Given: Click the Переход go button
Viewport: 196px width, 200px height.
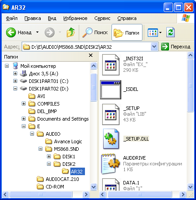Looking at the screenshot, I should click(176, 47).
